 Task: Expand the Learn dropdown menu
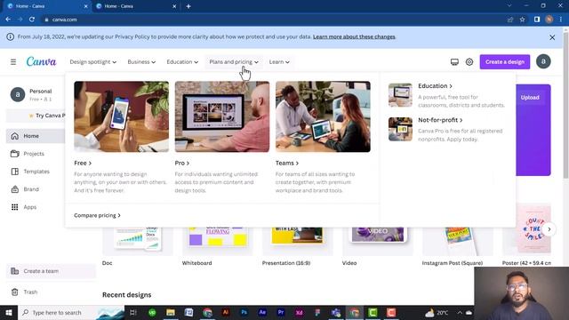[279, 62]
